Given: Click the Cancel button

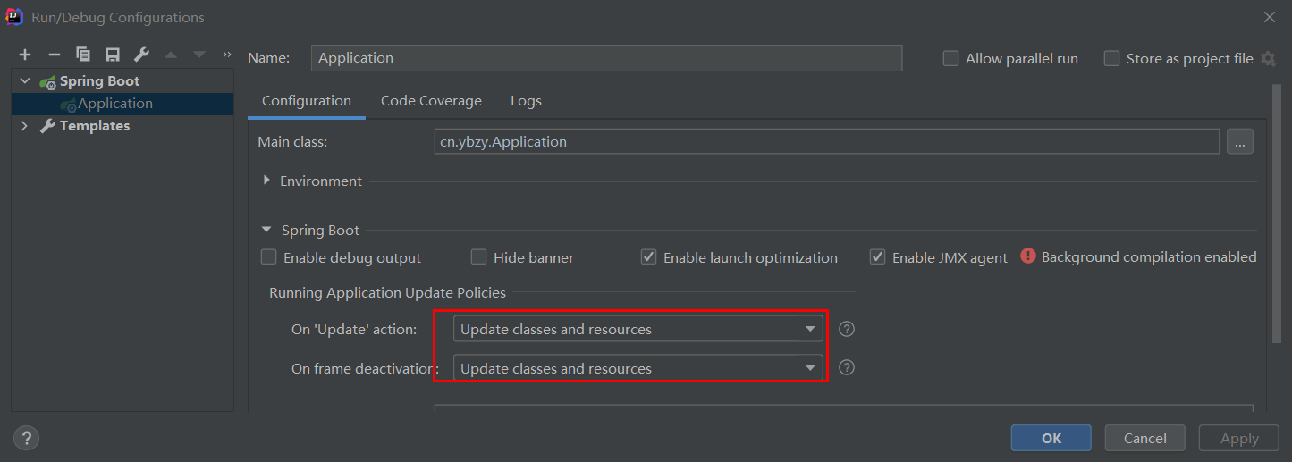Looking at the screenshot, I should pyautogui.click(x=1145, y=438).
